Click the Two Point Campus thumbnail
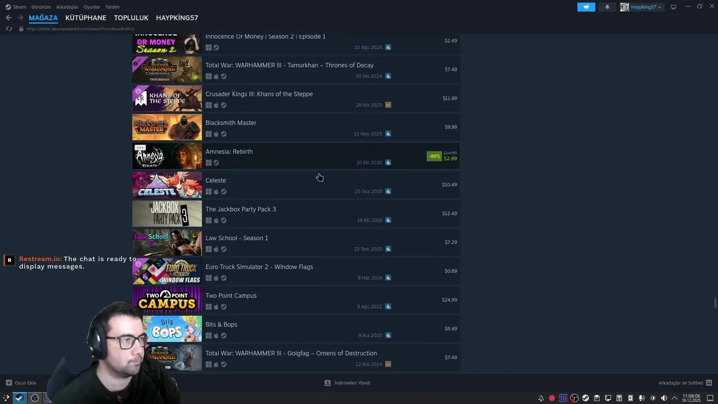Screen dimensions: 718x404 [x=167, y=300]
